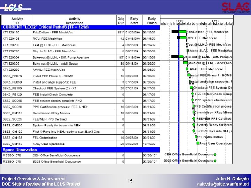Select 'FEE/NEH PPS Certified' table cell
The image size is (251, 188).
point(74,119)
